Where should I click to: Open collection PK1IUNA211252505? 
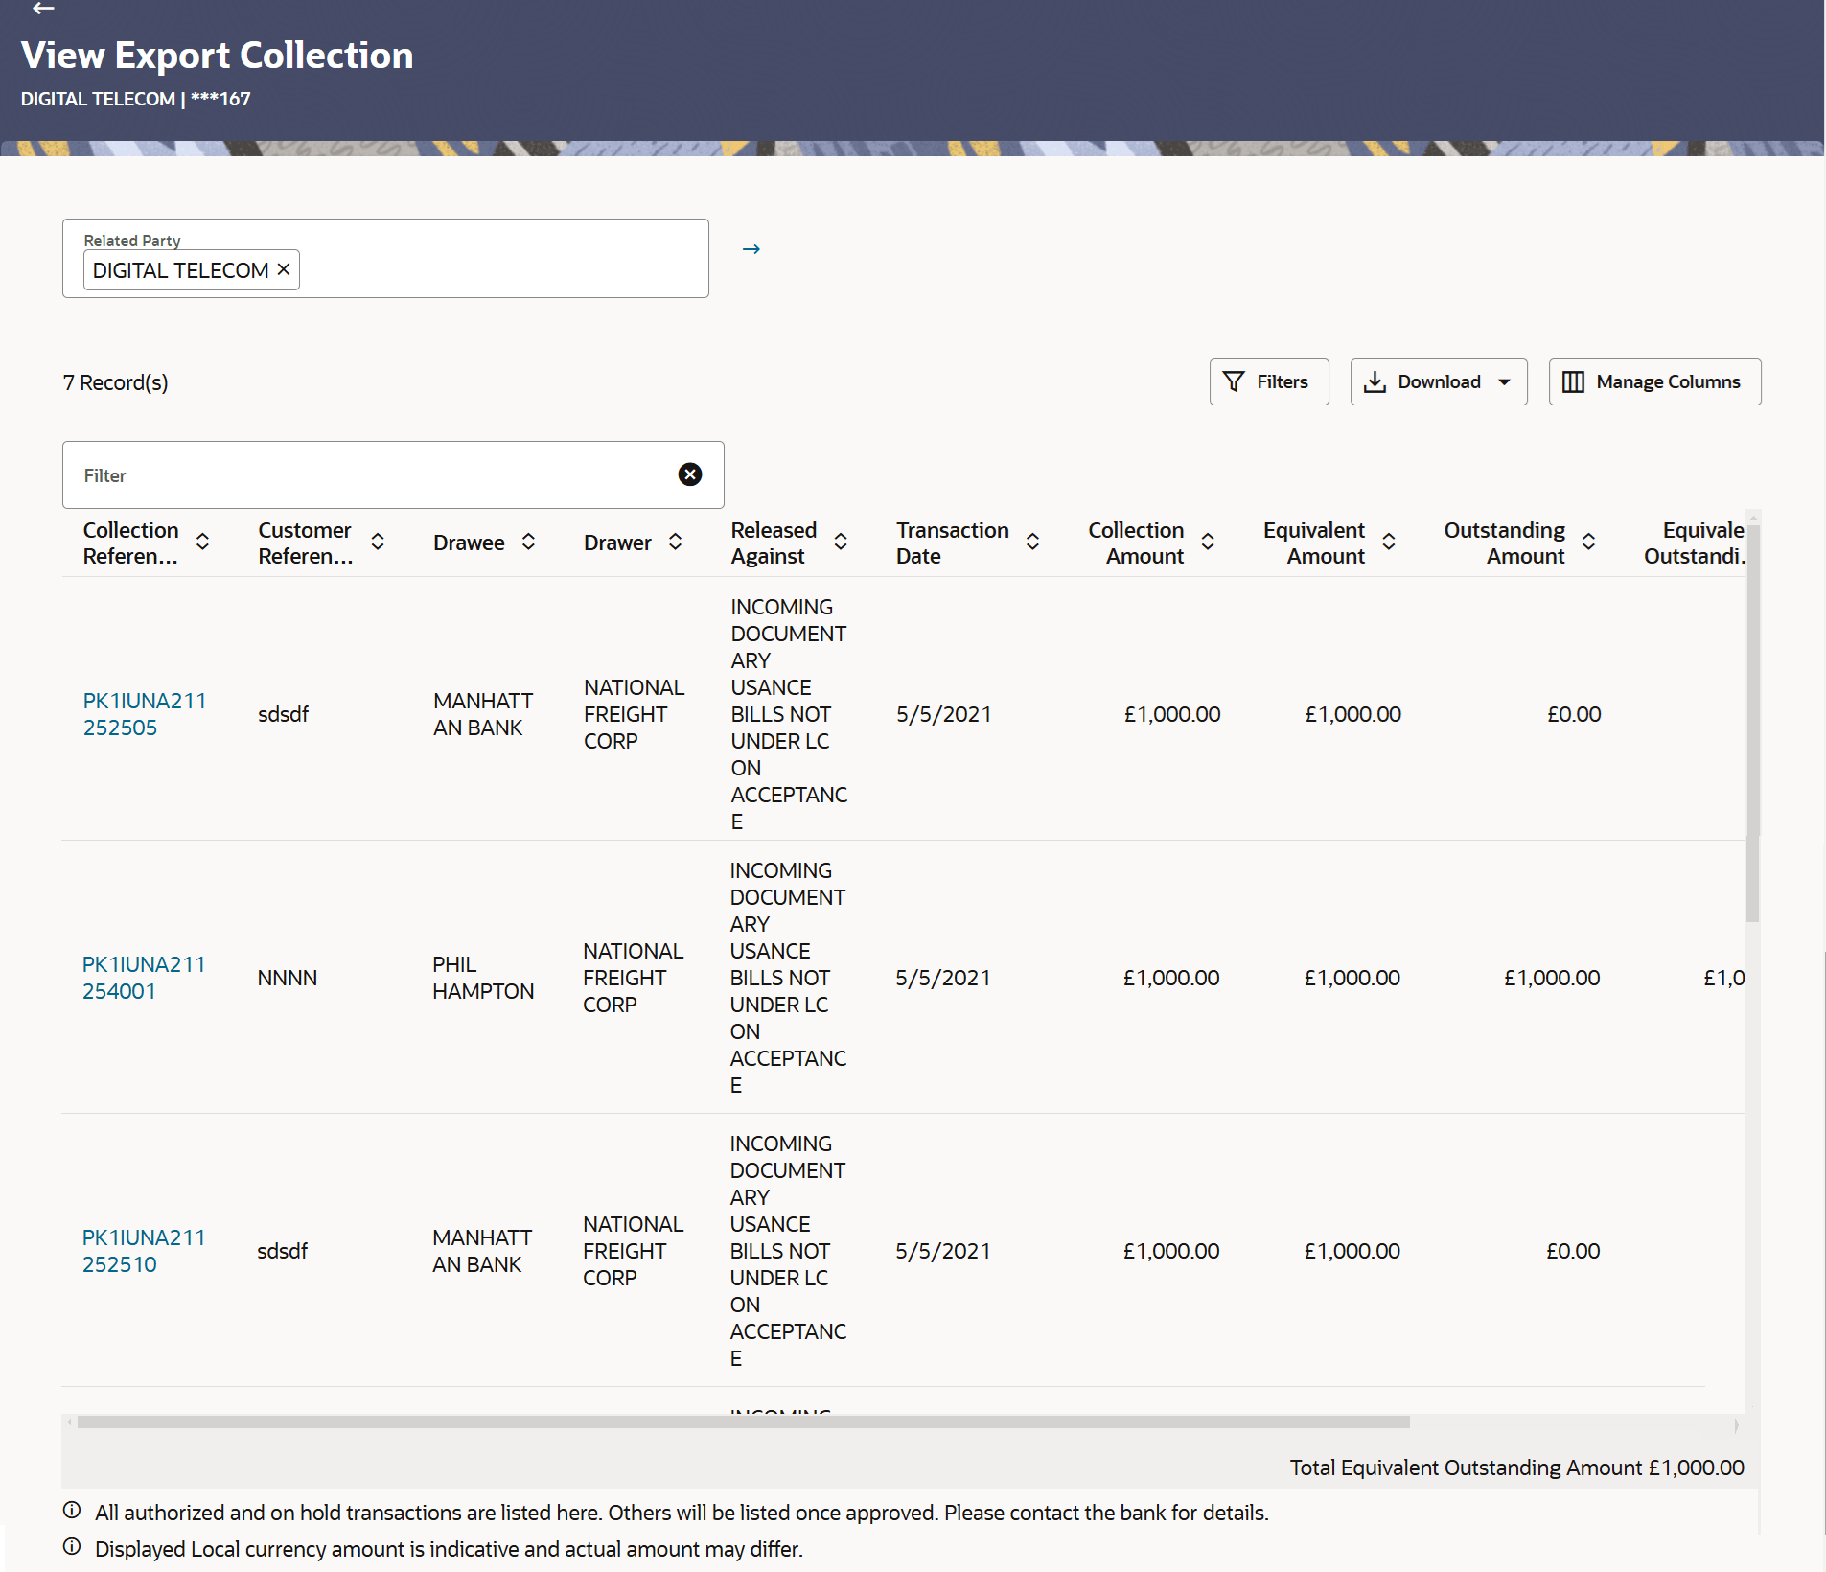click(x=144, y=714)
